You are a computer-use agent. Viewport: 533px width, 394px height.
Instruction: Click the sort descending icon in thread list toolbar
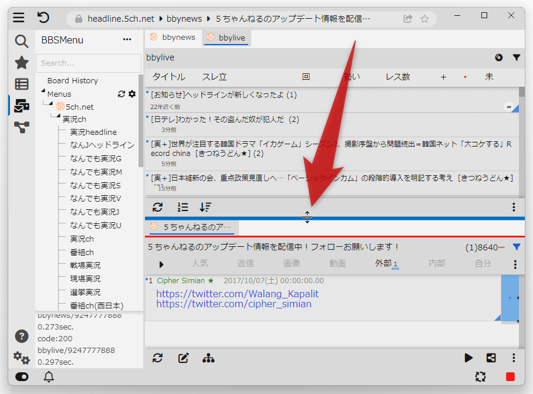(205, 207)
